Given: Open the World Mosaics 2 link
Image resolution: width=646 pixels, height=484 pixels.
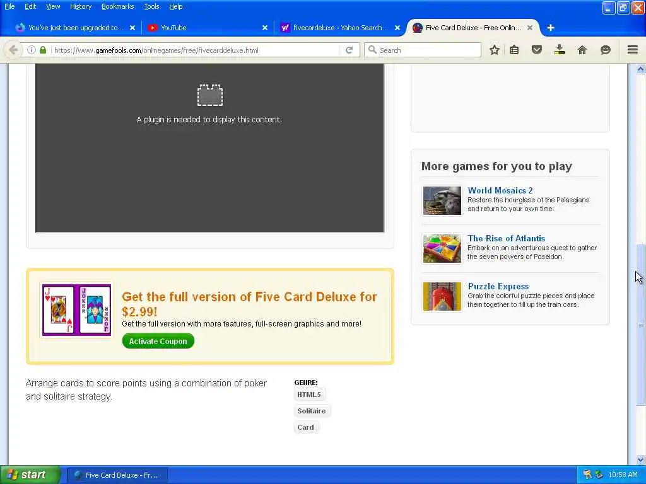Looking at the screenshot, I should coord(500,190).
